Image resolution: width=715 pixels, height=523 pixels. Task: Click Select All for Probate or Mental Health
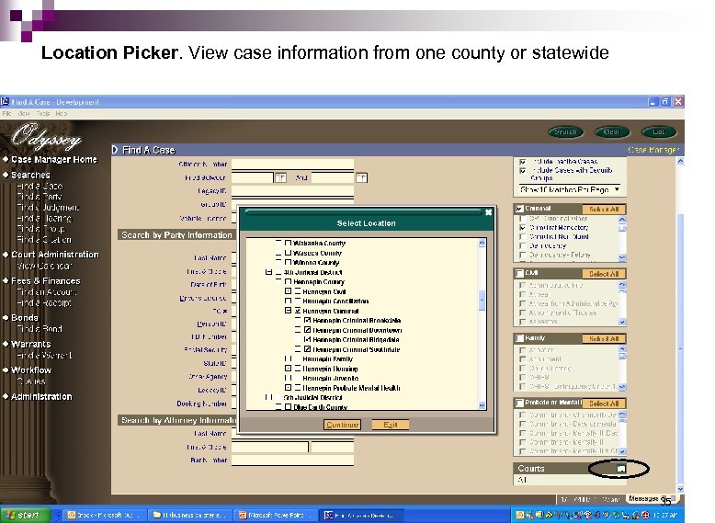pos(604,404)
